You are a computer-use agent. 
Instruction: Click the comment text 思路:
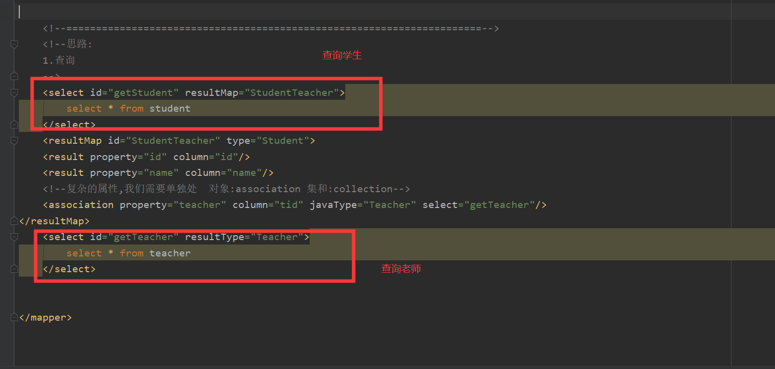click(80, 44)
